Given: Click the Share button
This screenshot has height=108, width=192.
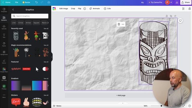Looking at the screenshot, I should click(186, 2).
